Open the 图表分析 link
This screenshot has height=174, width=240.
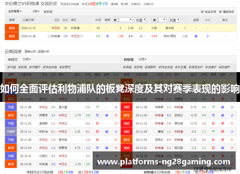point(30,51)
